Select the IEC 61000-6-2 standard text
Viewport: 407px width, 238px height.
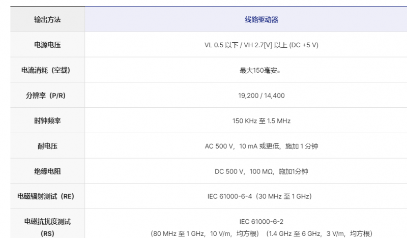coord(261,222)
